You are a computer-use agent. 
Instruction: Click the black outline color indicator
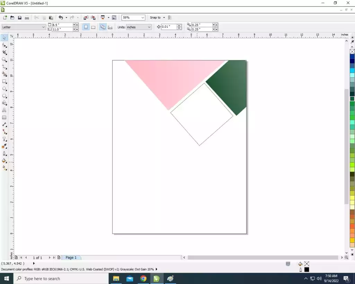tap(306, 269)
